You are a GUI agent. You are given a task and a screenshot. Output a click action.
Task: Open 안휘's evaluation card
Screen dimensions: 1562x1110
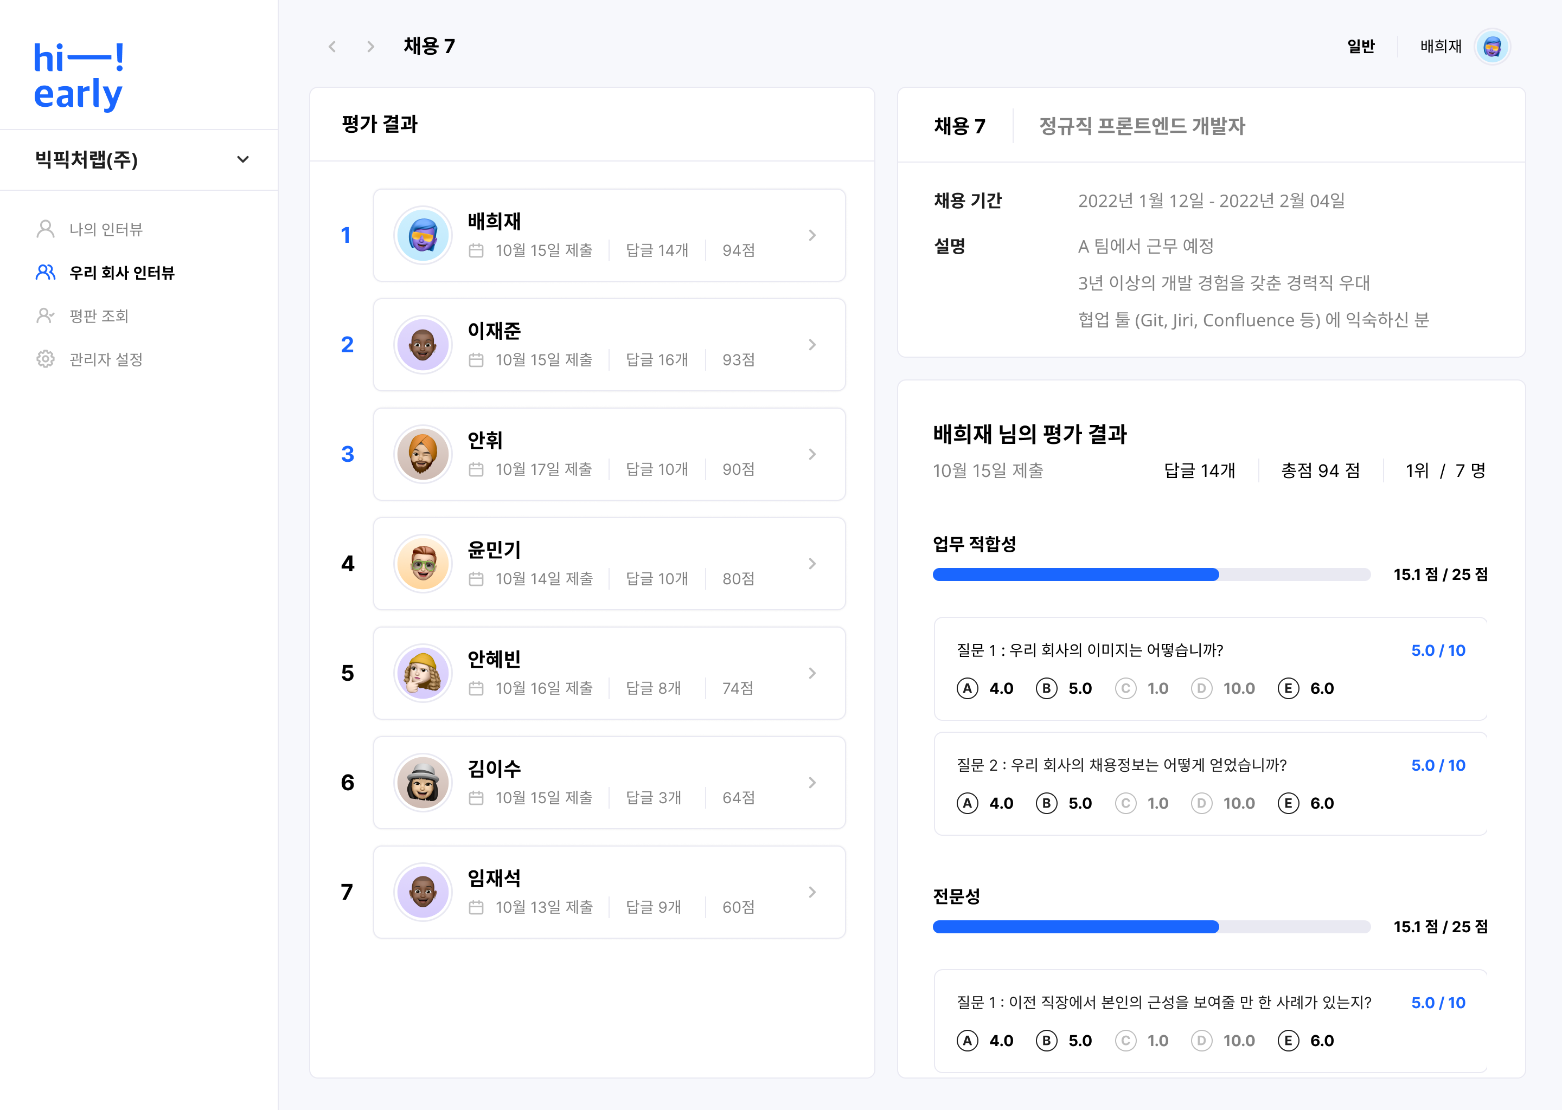click(610, 454)
